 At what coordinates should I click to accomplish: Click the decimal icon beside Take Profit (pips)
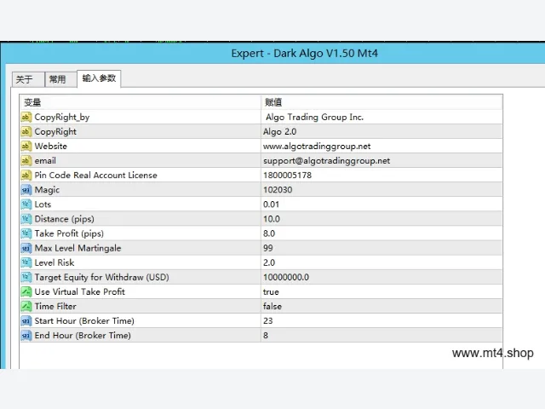[x=26, y=233]
